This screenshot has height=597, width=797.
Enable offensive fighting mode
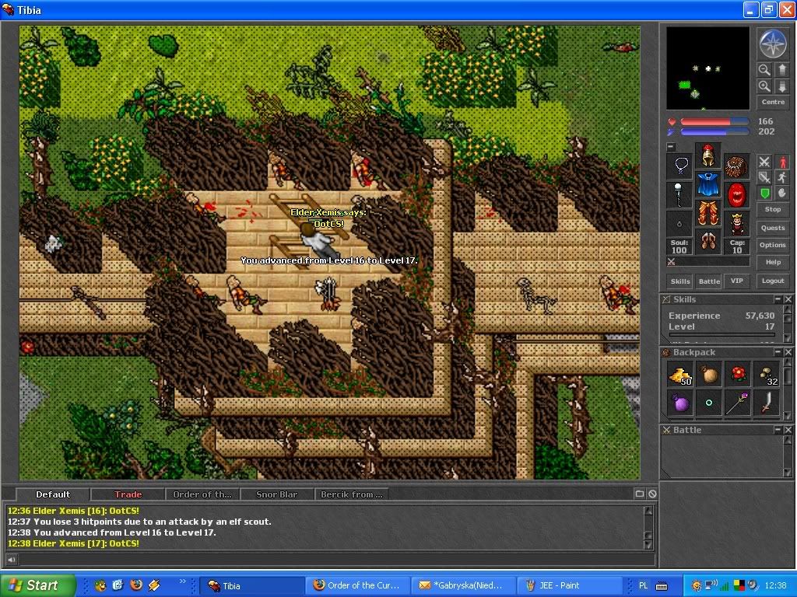(x=764, y=162)
